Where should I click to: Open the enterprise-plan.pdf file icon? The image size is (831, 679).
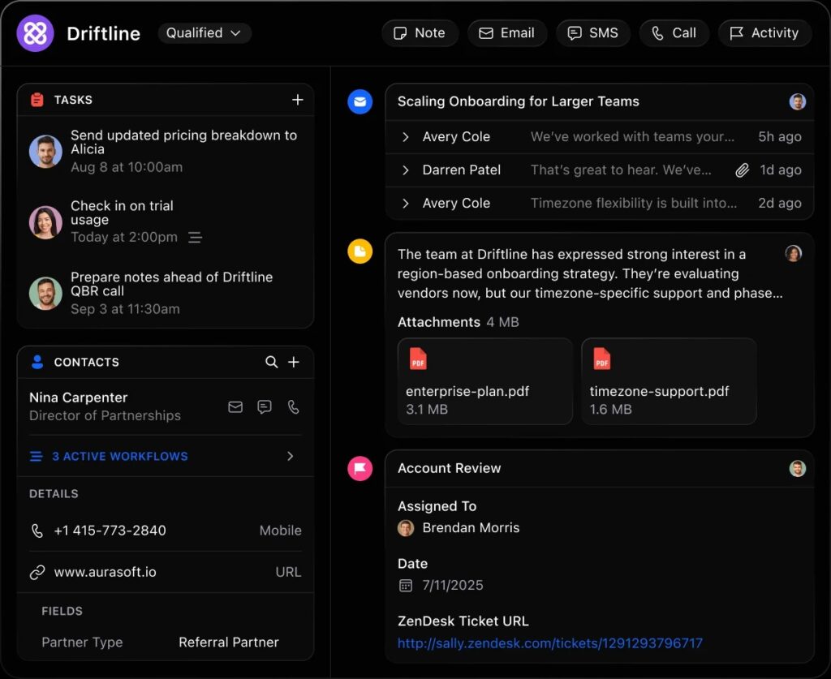point(418,359)
